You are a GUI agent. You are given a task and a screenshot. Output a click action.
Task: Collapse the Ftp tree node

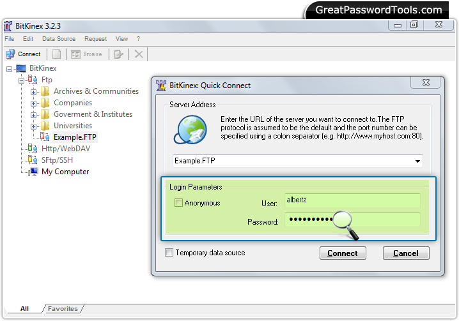coord(21,80)
